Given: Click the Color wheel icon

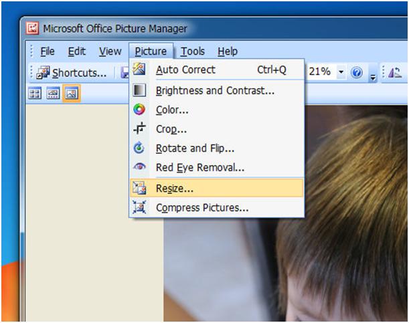Looking at the screenshot, I should 139,110.
